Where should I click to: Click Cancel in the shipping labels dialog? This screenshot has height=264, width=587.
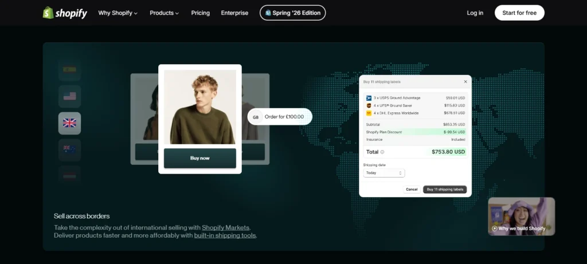(x=412, y=190)
